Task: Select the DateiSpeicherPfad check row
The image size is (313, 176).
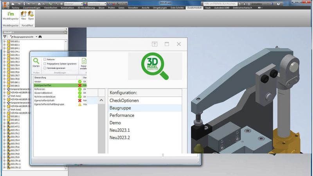Action: coord(60,85)
